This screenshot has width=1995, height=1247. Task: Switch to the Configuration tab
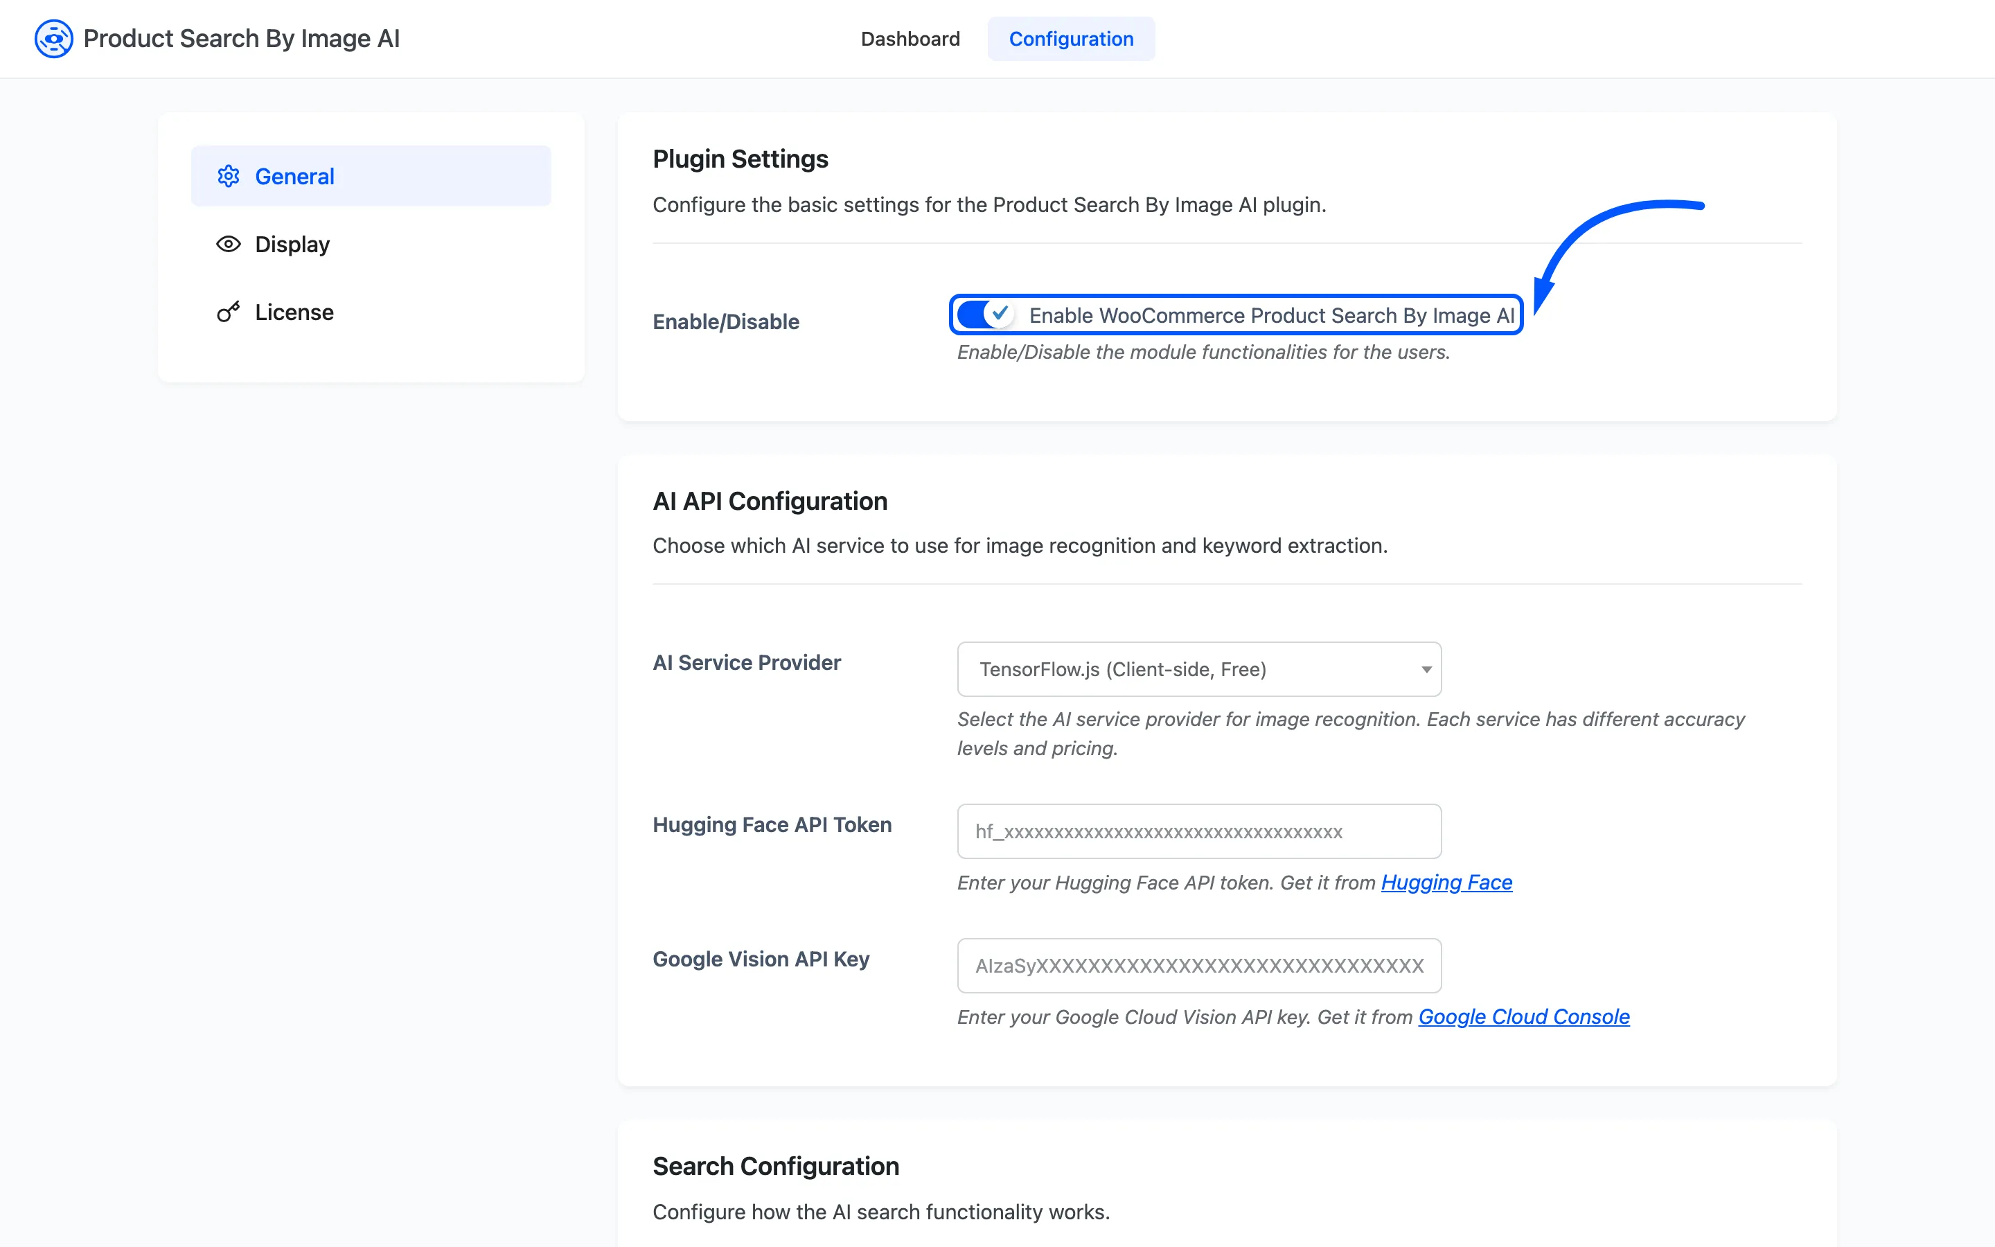click(x=1071, y=39)
